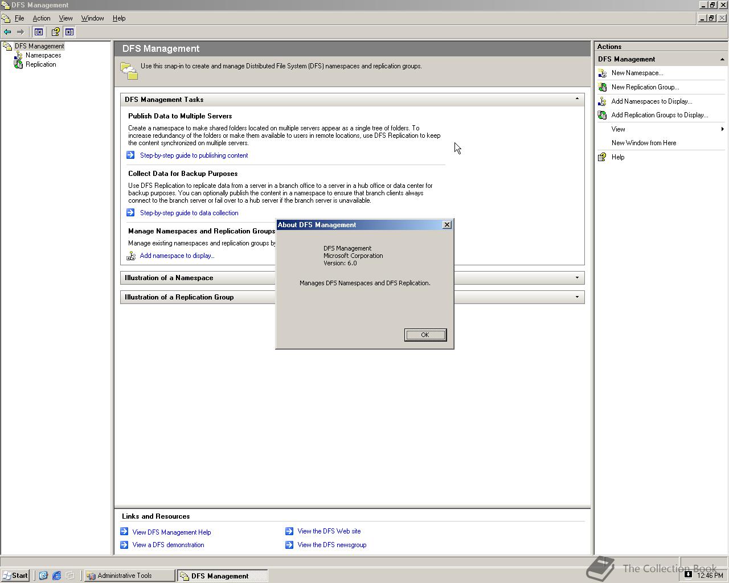The width and height of the screenshot is (729, 583).
Task: Click the New Replication Group icon
Action: point(603,87)
